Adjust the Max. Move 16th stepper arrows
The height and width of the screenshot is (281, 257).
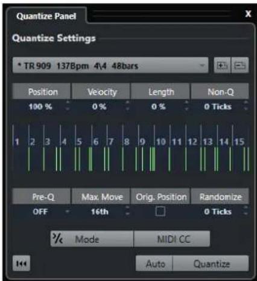tap(127, 211)
